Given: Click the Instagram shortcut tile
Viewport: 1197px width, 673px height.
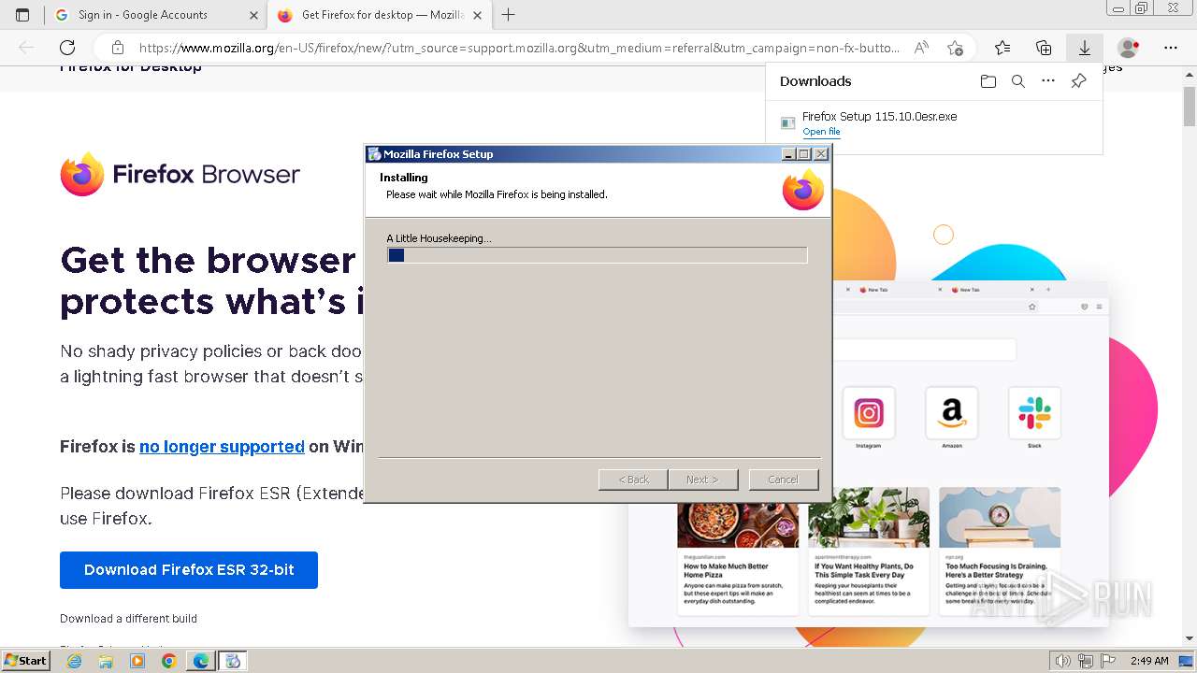Looking at the screenshot, I should (869, 413).
